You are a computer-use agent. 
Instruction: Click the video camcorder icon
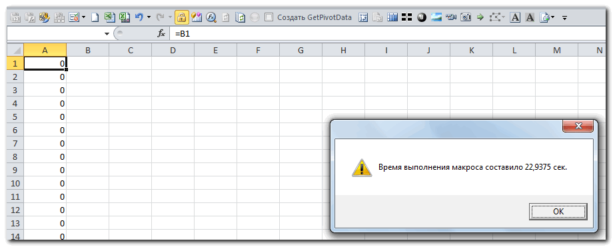click(x=451, y=17)
